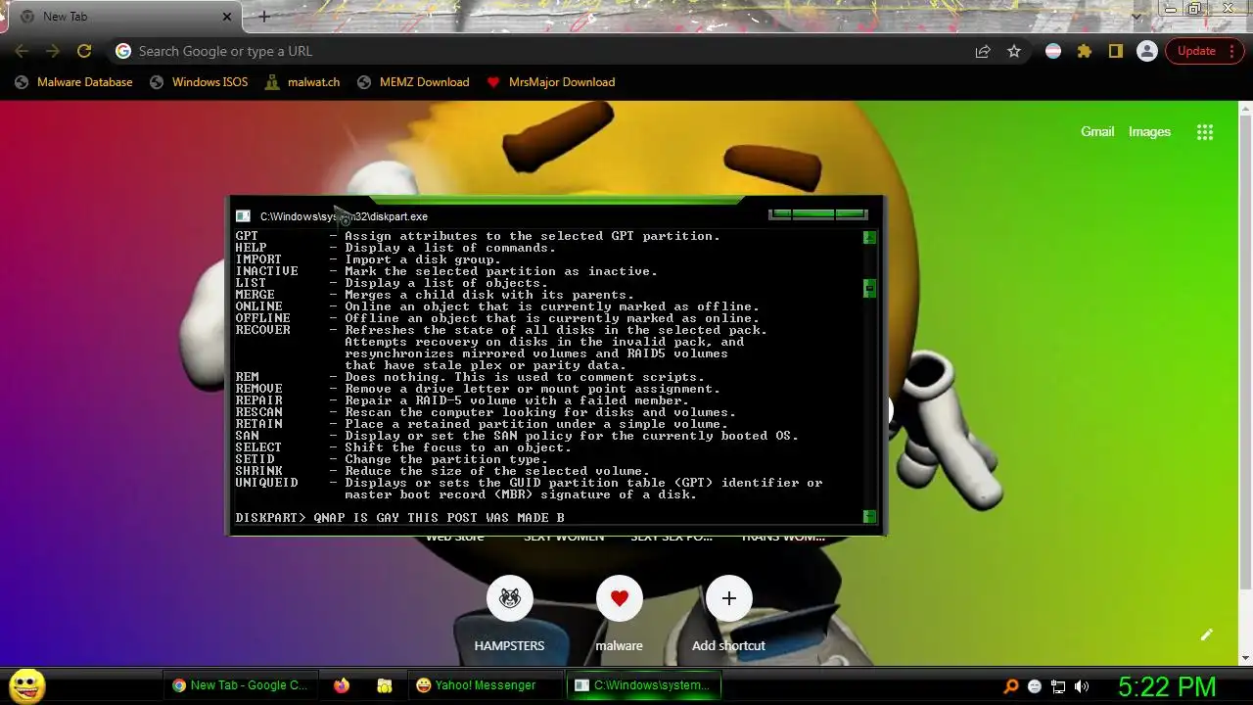Click the Images link
This screenshot has width=1253, height=705.
1149,131
